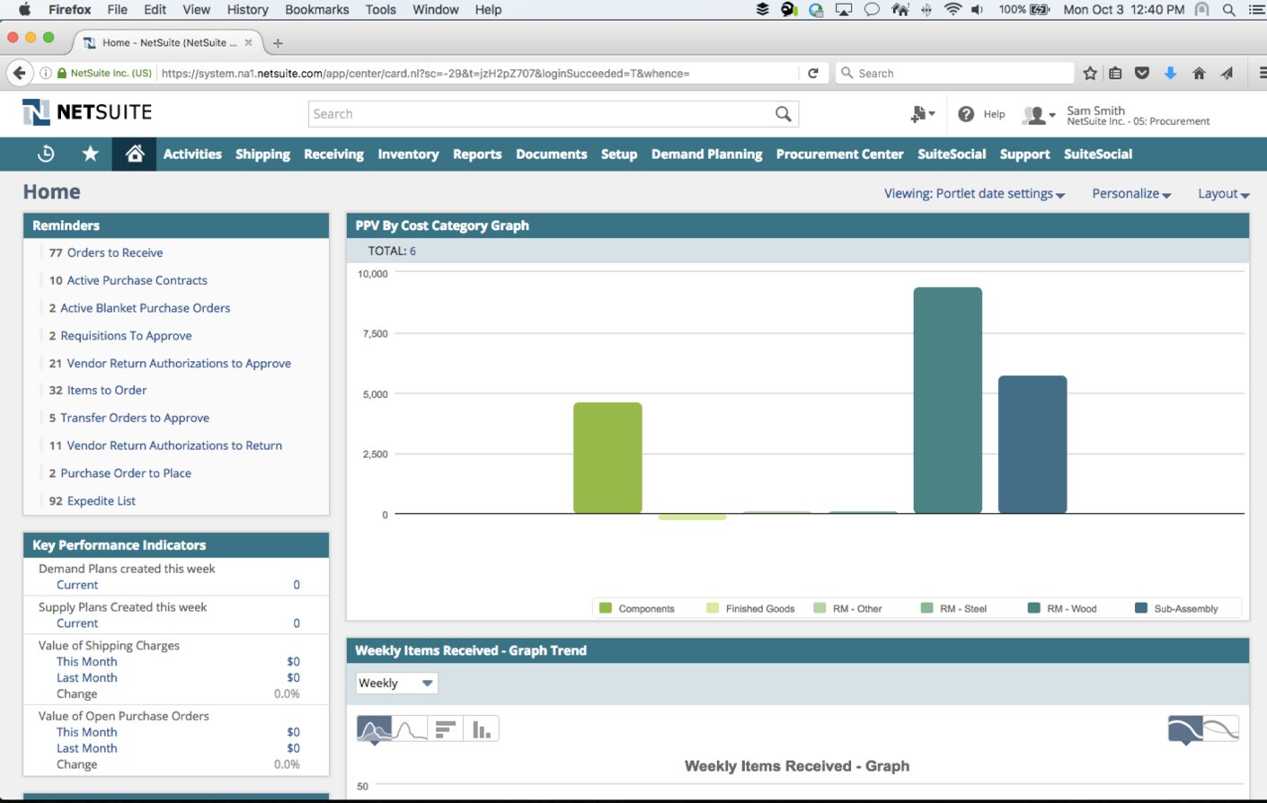Open the user role avatar menu
Viewport: 1267px width, 803px height.
(x=1038, y=115)
